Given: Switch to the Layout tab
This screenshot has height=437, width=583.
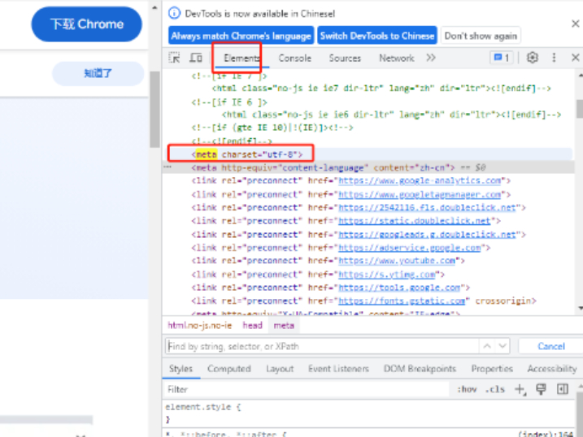Looking at the screenshot, I should coord(280,369).
